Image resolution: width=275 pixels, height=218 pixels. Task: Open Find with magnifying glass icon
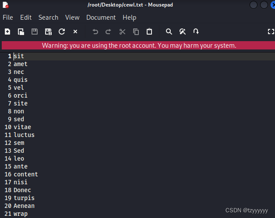tap(169, 32)
